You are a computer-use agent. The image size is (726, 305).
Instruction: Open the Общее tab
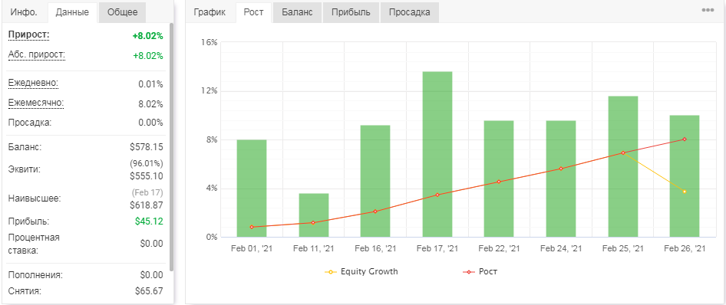pyautogui.click(x=122, y=12)
